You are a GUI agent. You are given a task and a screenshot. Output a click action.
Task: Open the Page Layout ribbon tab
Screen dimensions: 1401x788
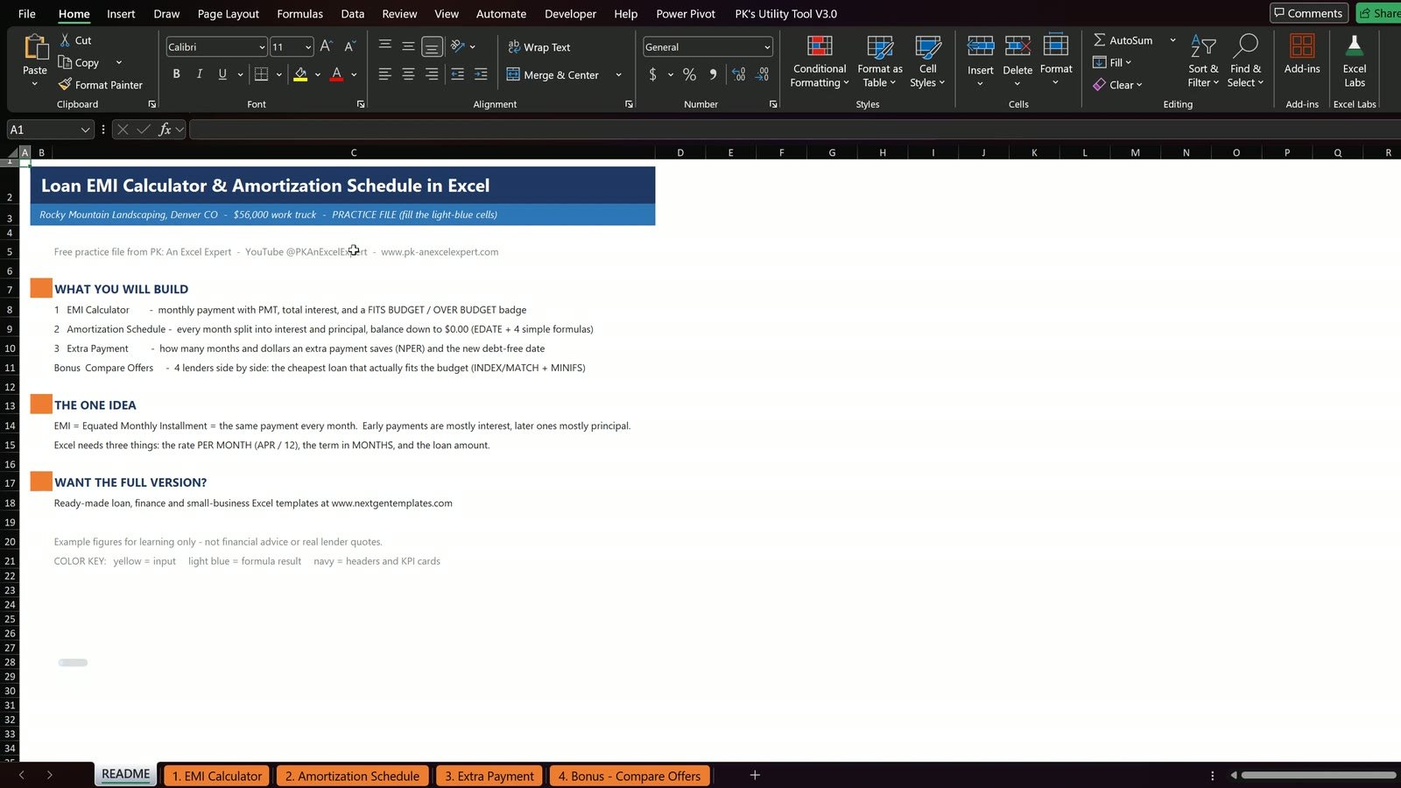[229, 14]
